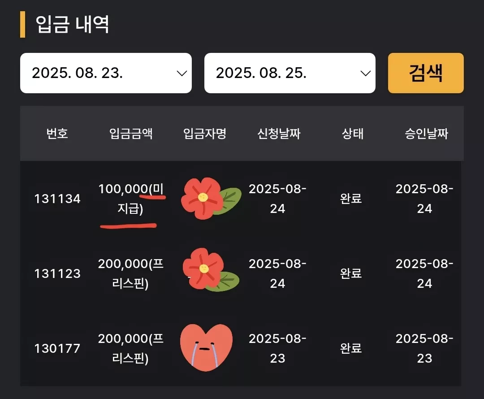
Task: Open the start date dropdown chevron
Action: tap(181, 74)
